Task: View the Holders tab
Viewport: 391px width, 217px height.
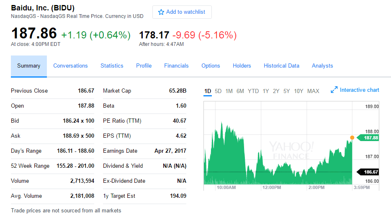Action: (x=242, y=66)
